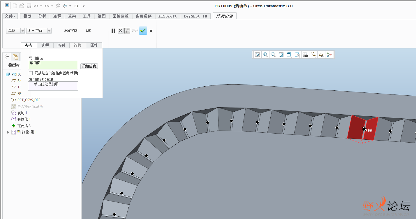Switch to the 视图 ribbon tab
The width and height of the screenshot is (416, 219).
pyautogui.click(x=102, y=16)
